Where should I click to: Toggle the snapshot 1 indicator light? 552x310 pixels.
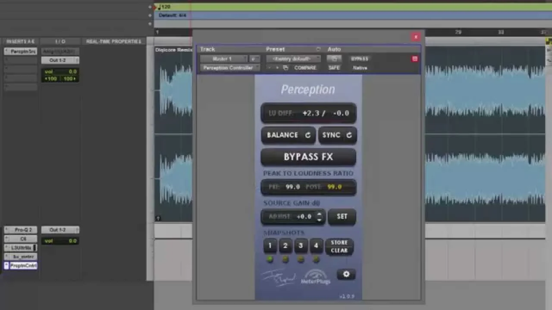pyautogui.click(x=270, y=259)
